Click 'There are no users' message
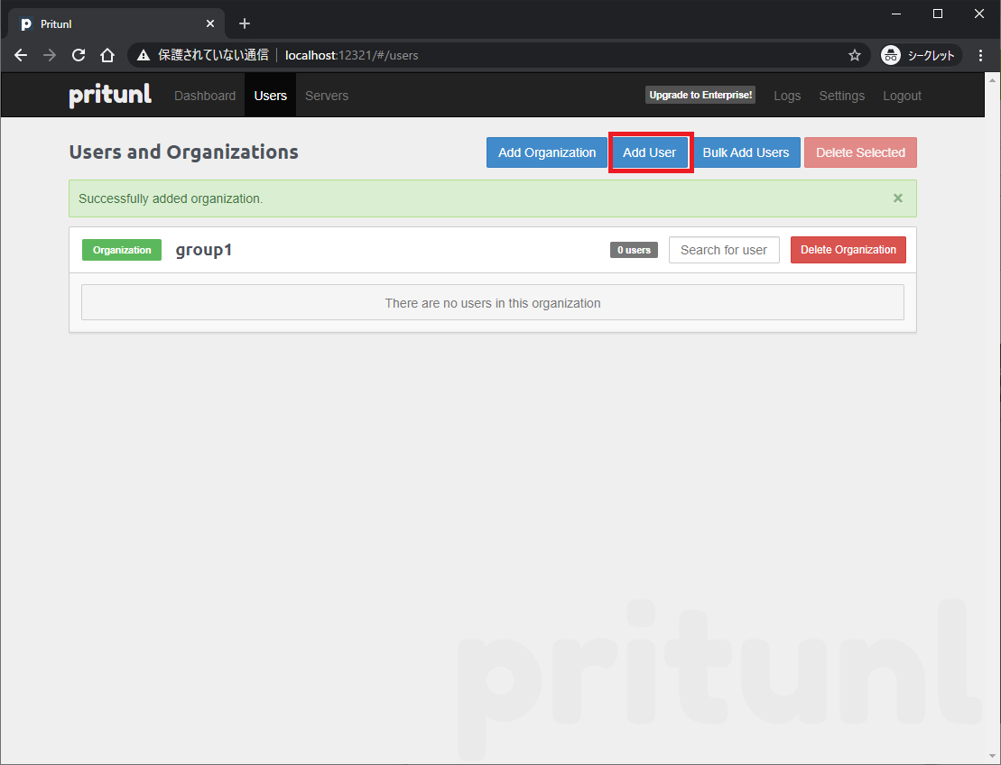The height and width of the screenshot is (765, 1001). click(492, 303)
